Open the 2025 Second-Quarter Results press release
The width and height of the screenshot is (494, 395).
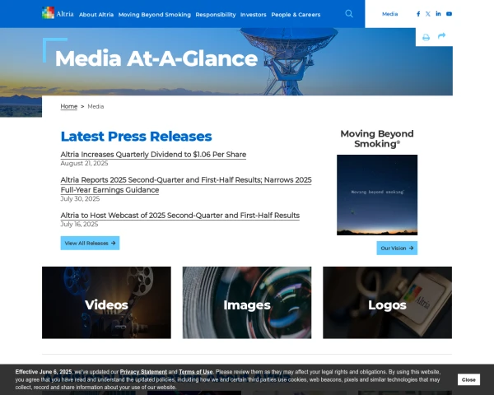pyautogui.click(x=186, y=185)
